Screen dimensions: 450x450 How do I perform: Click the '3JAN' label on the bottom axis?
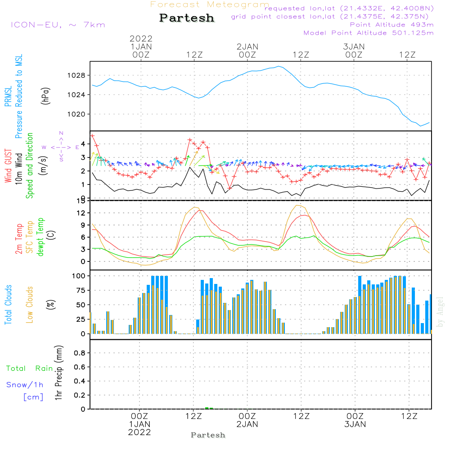point(355,424)
